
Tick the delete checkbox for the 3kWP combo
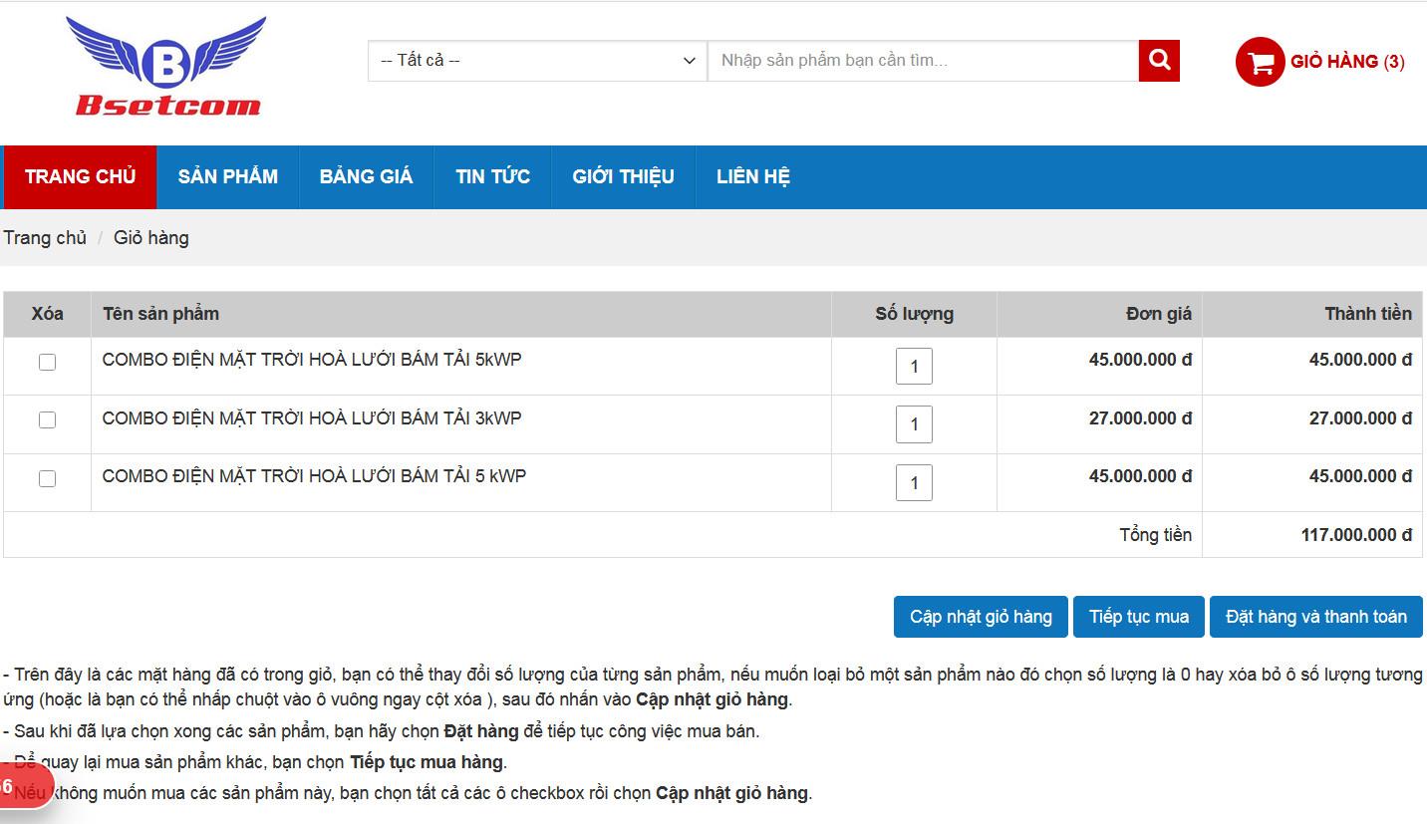click(47, 420)
